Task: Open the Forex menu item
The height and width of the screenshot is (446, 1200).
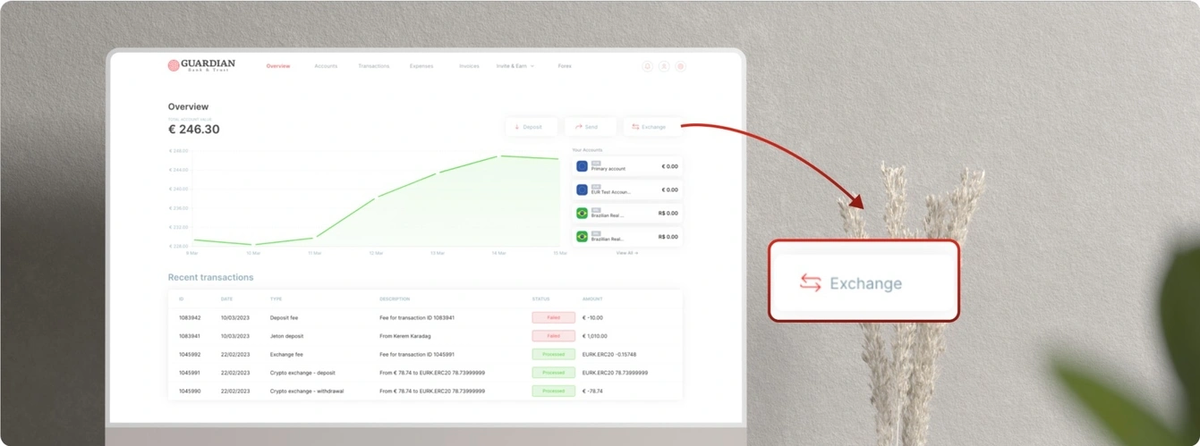Action: tap(564, 66)
